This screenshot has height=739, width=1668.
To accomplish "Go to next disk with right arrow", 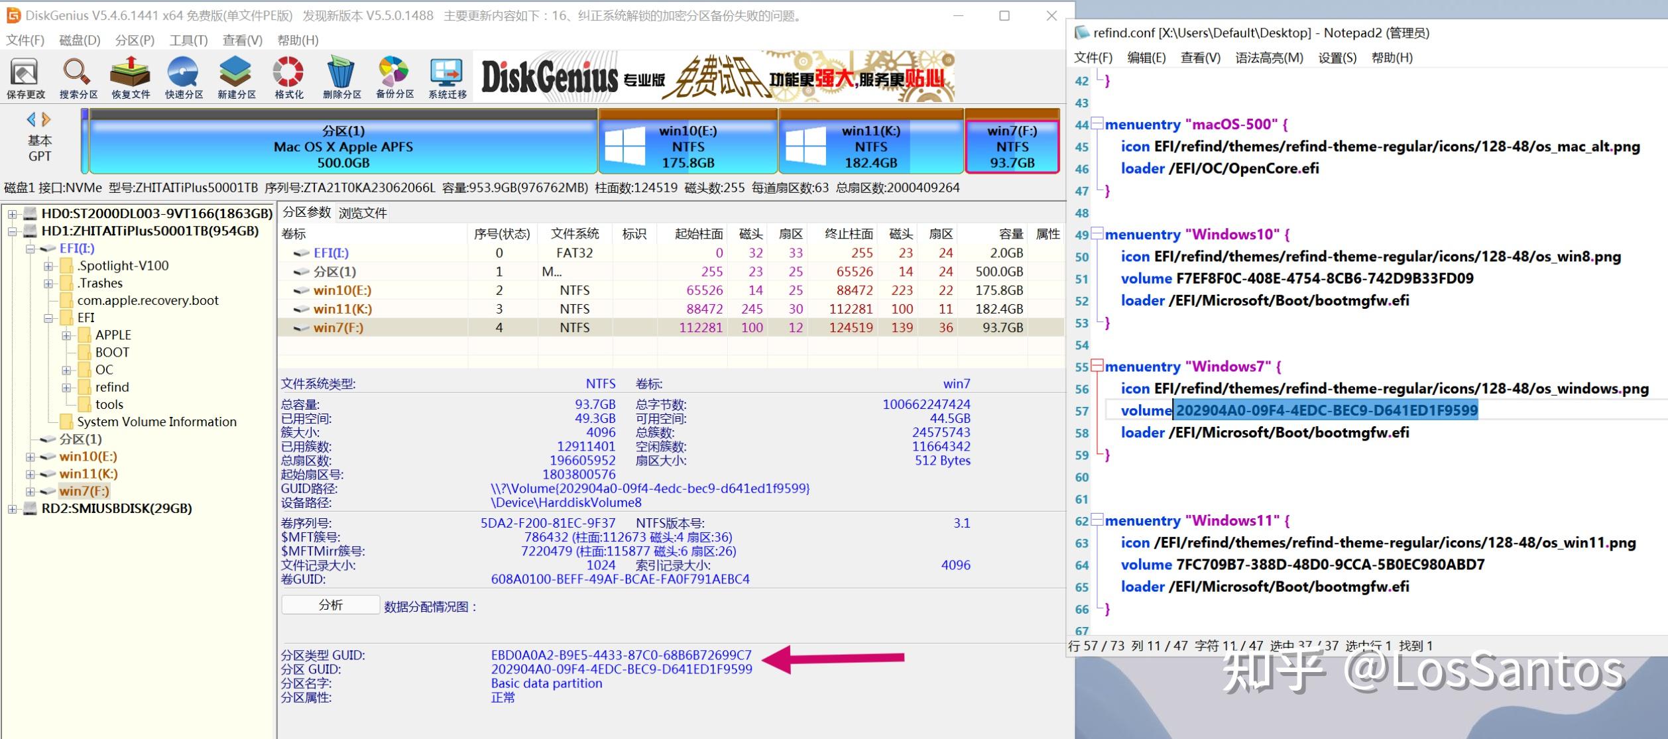I will 46,119.
